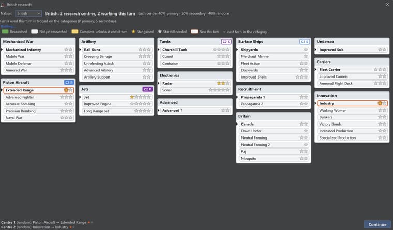Click the yellow Complete legend swatch

point(74,32)
